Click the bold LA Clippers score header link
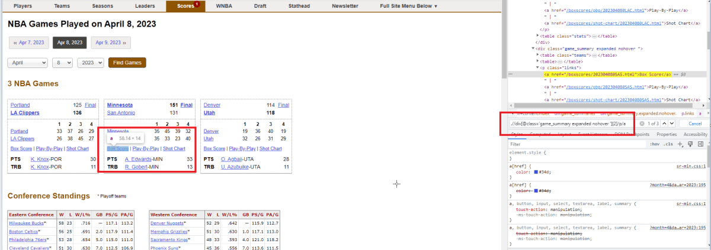This screenshot has width=711, height=250. pos(24,112)
